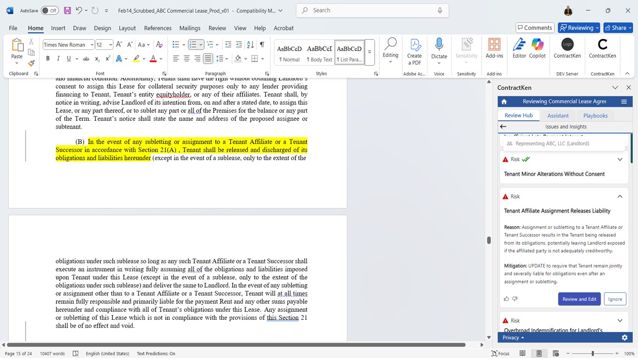
Task: Toggle bold formatting
Action: click(48, 59)
